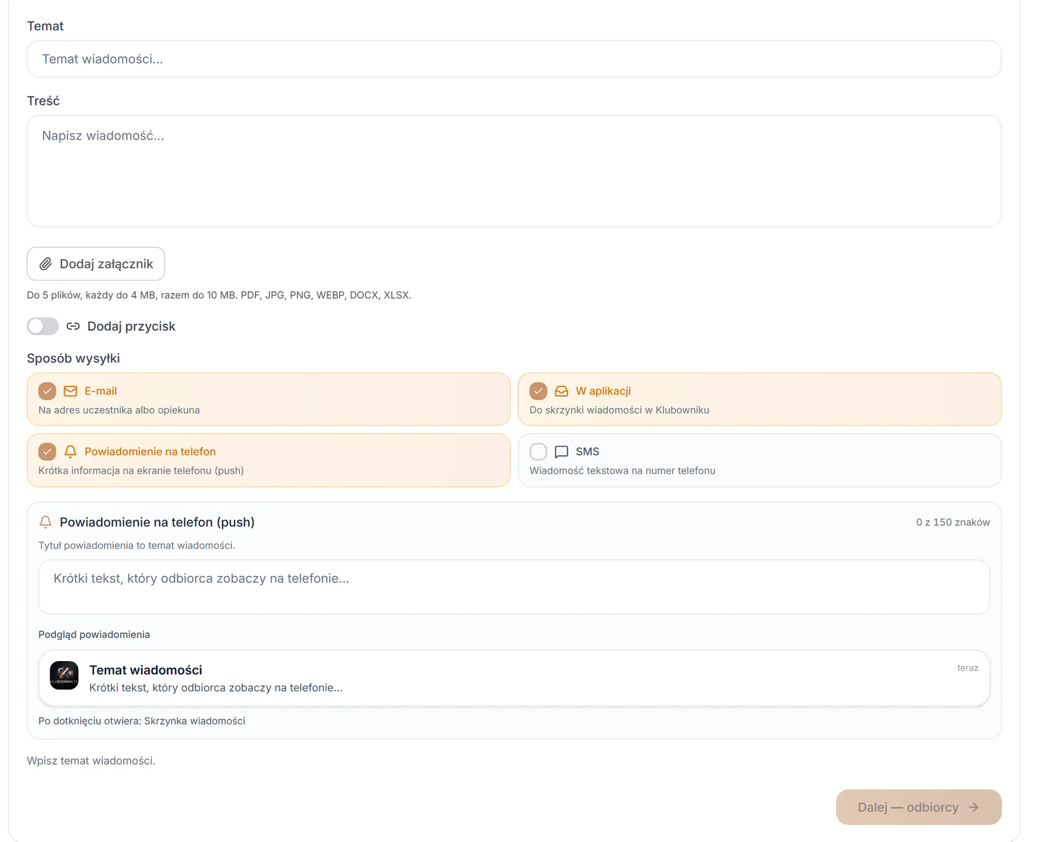
Task: Click the file limits hint under attachment button
Action: pyautogui.click(x=219, y=295)
